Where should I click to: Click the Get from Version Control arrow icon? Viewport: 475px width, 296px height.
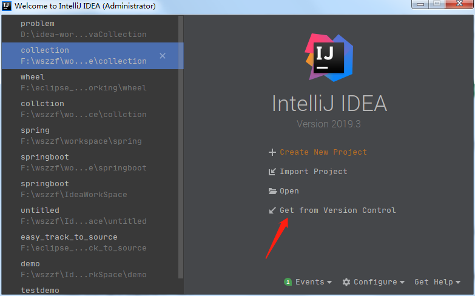272,210
